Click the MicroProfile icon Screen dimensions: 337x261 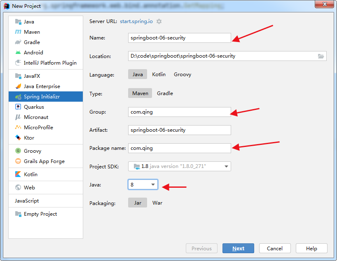click(18, 127)
